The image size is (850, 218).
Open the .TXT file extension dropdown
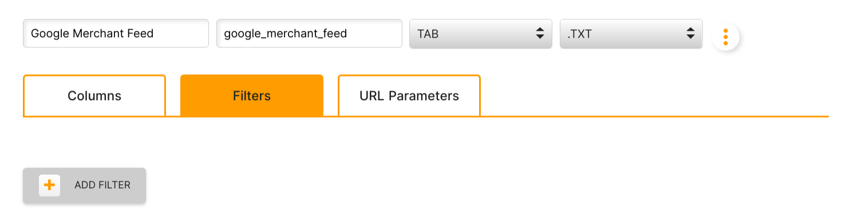pyautogui.click(x=631, y=34)
